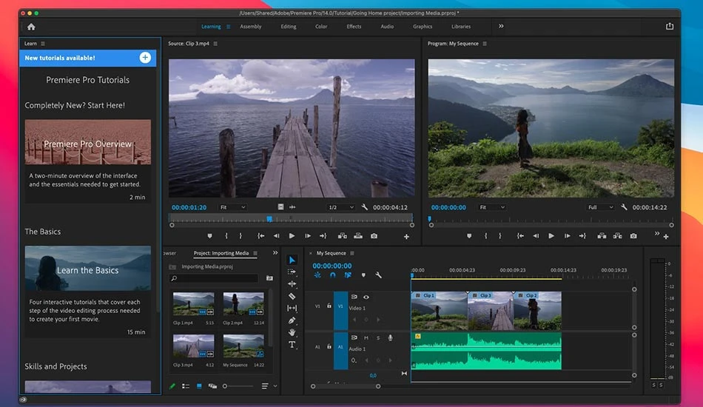
Task: Switch to Effects workspace
Action: (354, 27)
